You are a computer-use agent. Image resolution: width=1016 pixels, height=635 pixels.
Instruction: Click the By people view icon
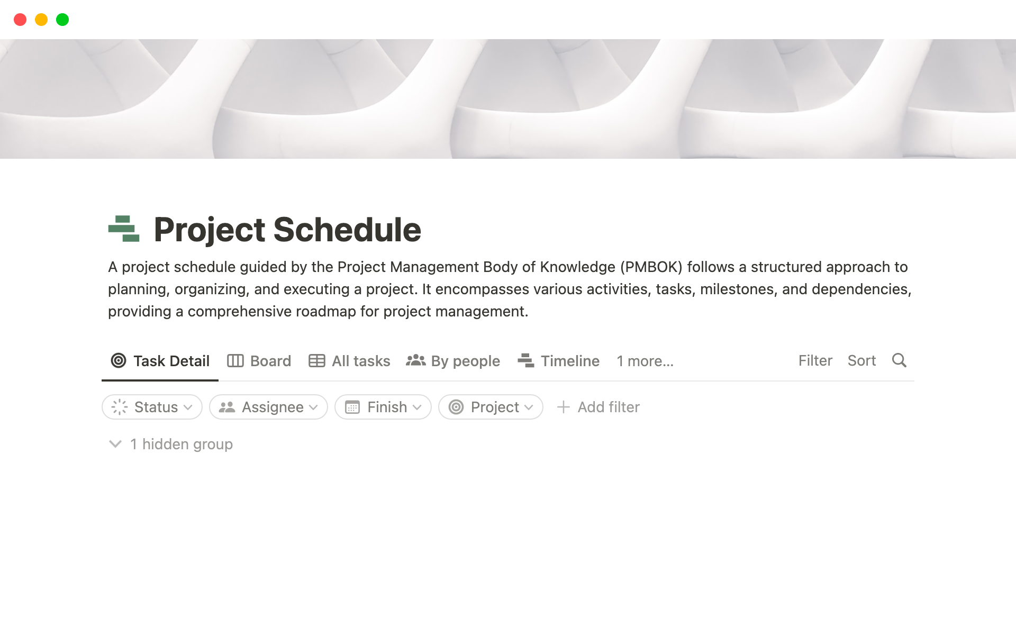click(x=415, y=360)
